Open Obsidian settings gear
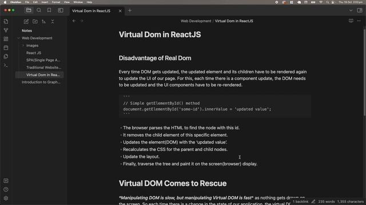366x205 pixels. (6, 198)
